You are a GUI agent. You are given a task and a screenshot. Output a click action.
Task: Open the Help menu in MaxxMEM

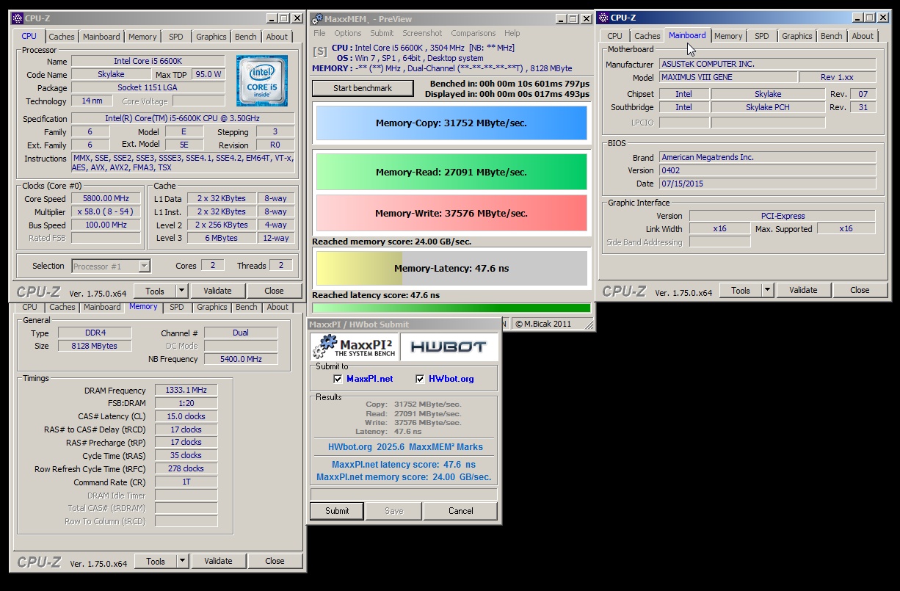pos(512,33)
